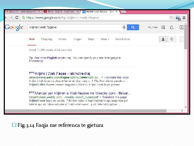
Task: Click Translate this page for labinotrexhaj result
Action: pos(117,78)
